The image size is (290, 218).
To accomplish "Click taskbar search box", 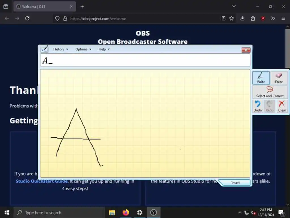I will (59, 212).
